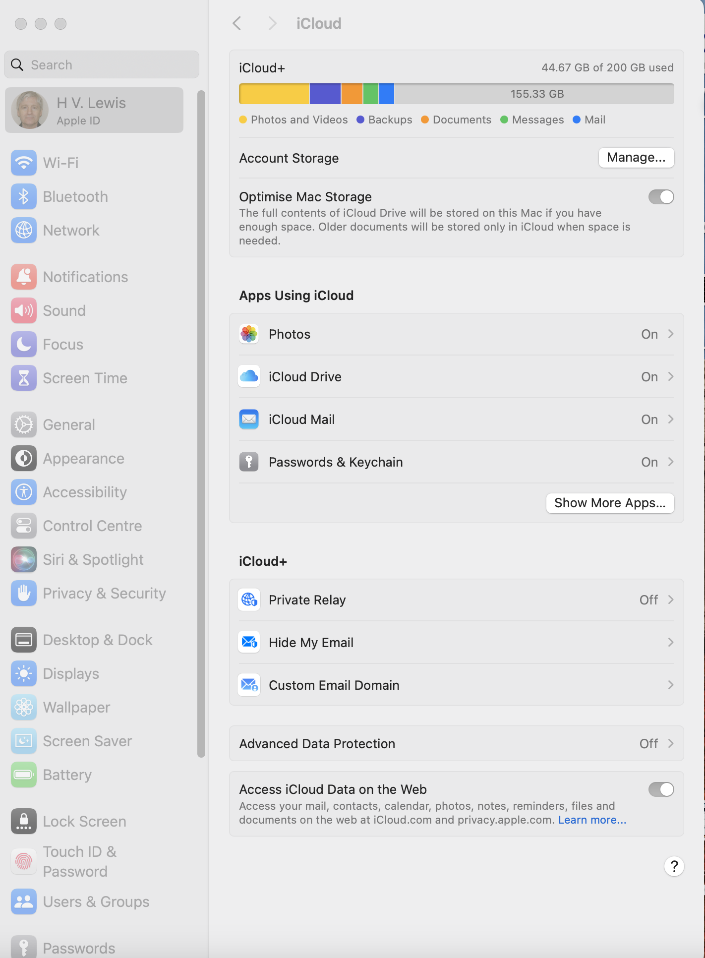705x958 pixels.
Task: Select Bluetooth label in sidebar
Action: [x=75, y=196]
